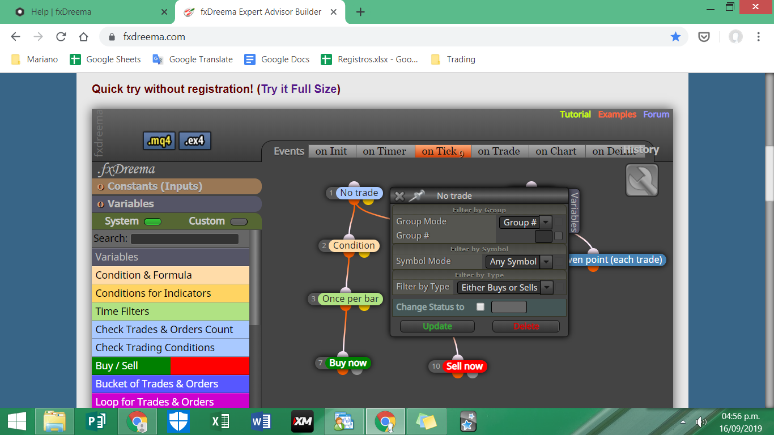Show hidden system tray icons
Screen dimensions: 774x435
[683, 422]
